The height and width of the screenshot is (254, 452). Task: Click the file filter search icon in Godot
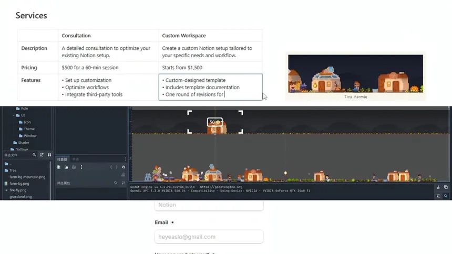pyautogui.click(x=34, y=155)
